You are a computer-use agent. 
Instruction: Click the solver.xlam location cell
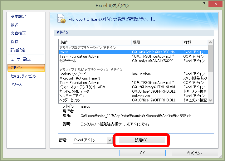[x=141, y=96]
